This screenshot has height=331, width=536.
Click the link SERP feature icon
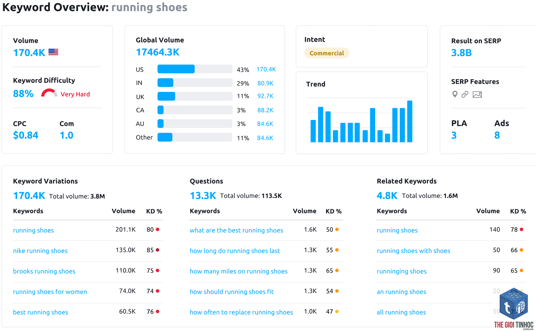[465, 94]
